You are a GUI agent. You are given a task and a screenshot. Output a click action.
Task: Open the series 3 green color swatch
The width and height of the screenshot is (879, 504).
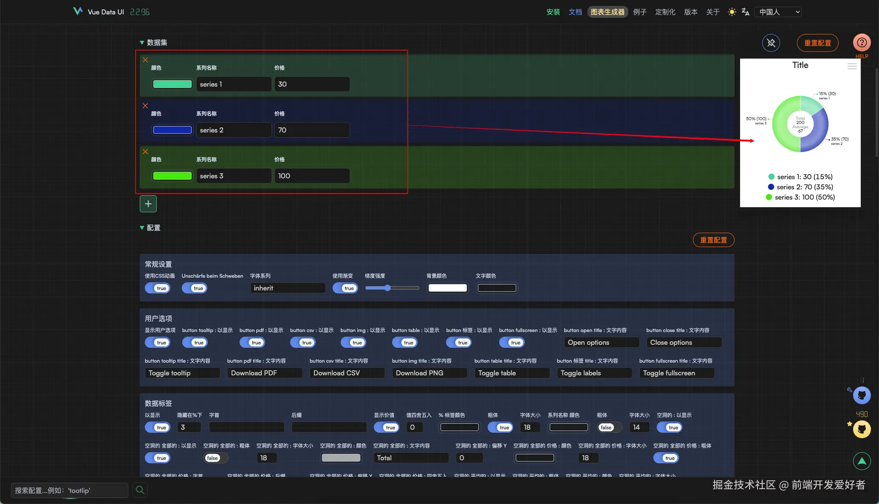[172, 176]
